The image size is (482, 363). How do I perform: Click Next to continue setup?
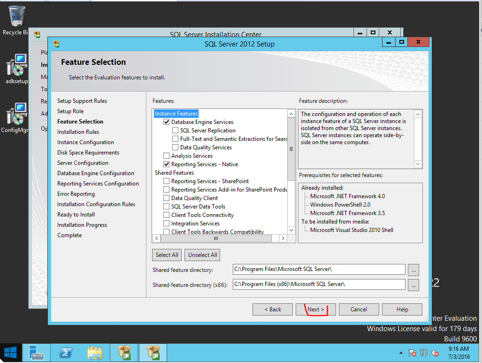[x=316, y=309]
